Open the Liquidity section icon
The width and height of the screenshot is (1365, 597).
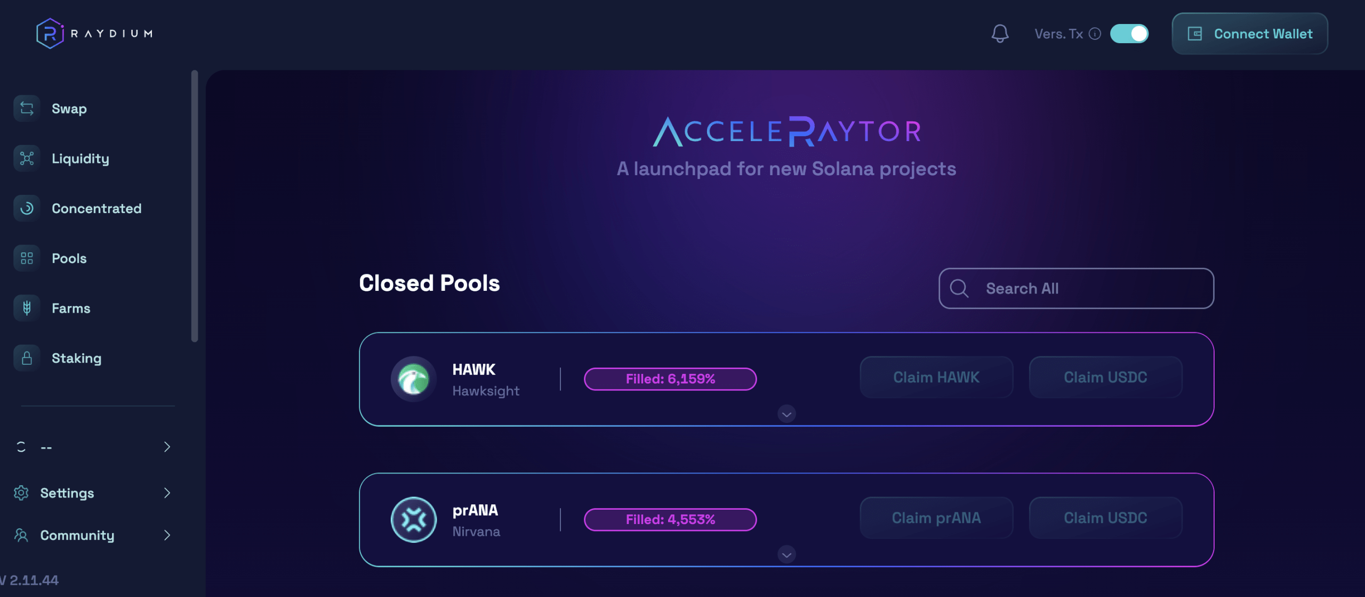[x=26, y=158]
